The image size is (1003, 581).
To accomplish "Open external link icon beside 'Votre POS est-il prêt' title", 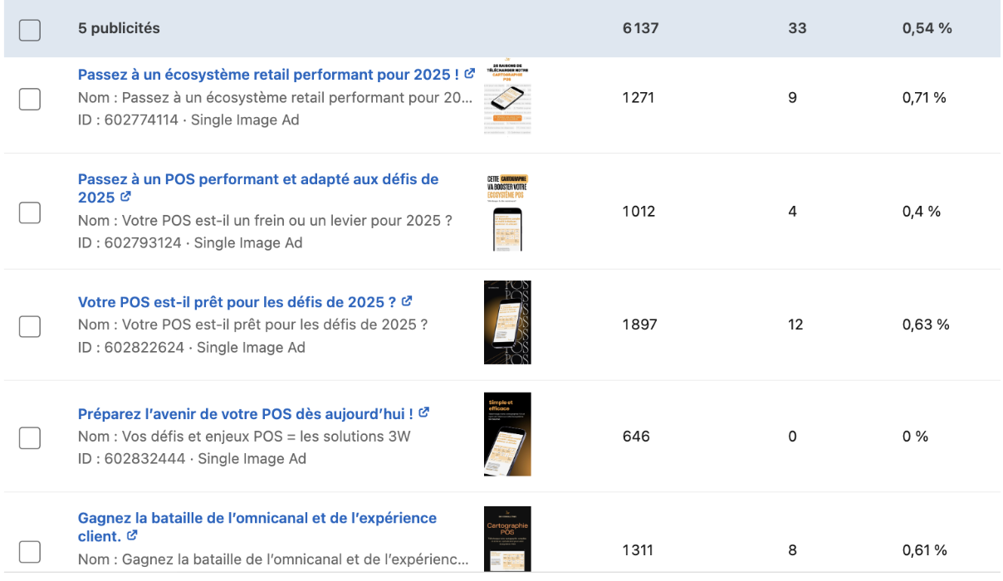I will (x=407, y=301).
